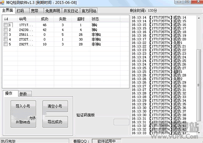This screenshot has width=203, height=143.
Task: Open the 免责声明 tab
Action: 53,11
